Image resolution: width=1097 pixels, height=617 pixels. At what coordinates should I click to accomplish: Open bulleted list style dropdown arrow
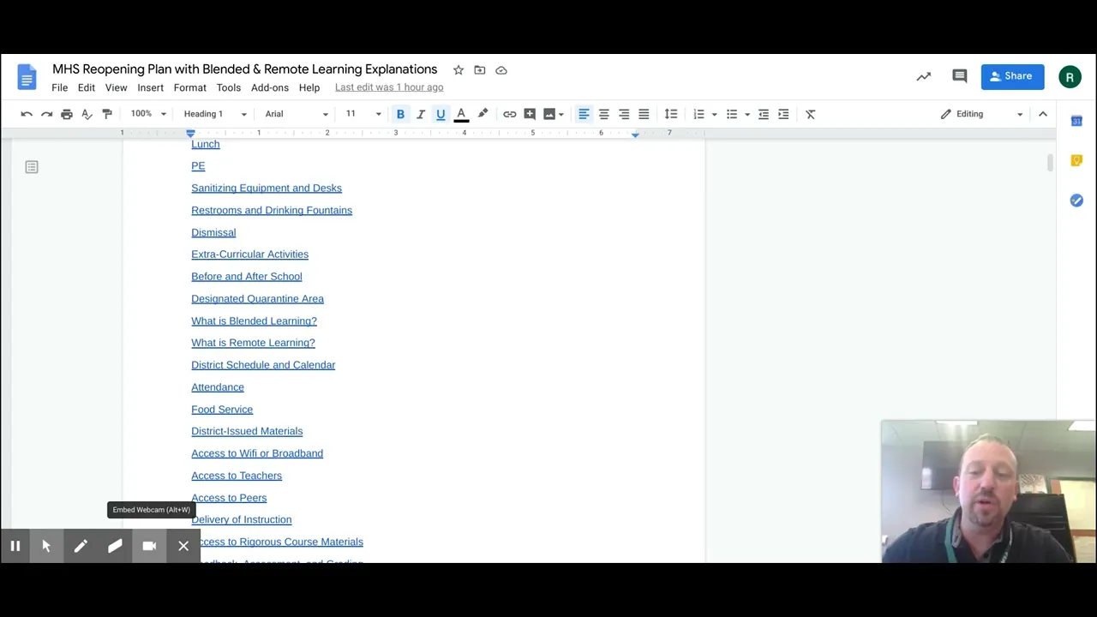[x=747, y=114]
